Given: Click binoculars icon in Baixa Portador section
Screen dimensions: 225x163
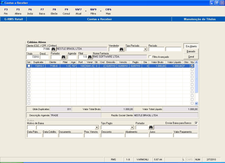Looking at the screenshot, I should [x=151, y=127].
